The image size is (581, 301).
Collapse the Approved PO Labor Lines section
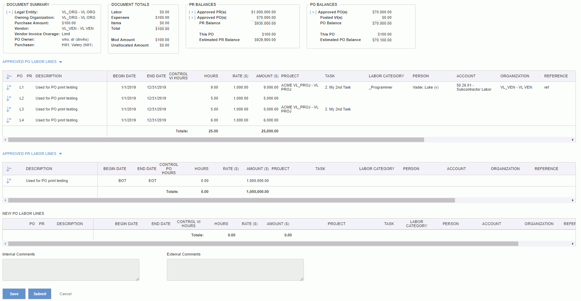pos(61,62)
